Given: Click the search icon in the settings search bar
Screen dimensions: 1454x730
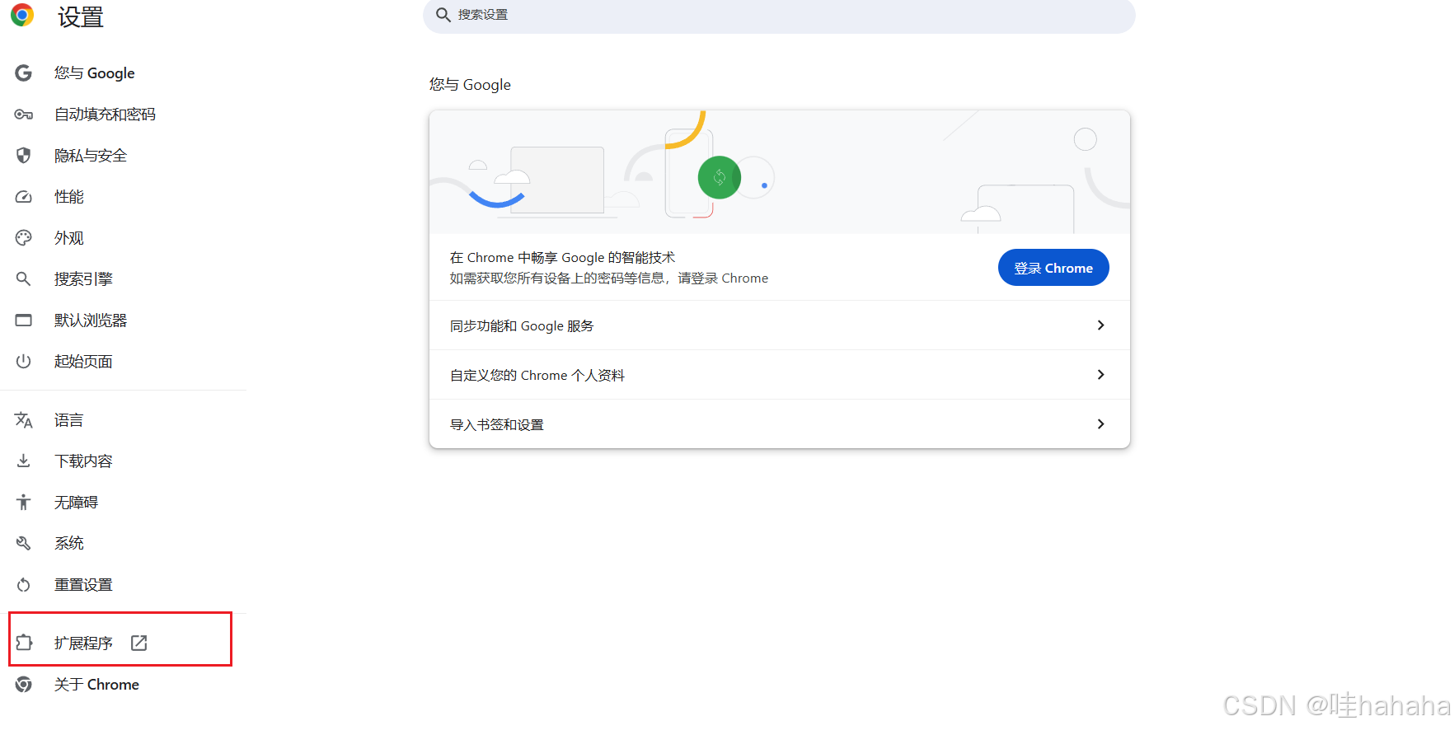Looking at the screenshot, I should pyautogui.click(x=443, y=15).
